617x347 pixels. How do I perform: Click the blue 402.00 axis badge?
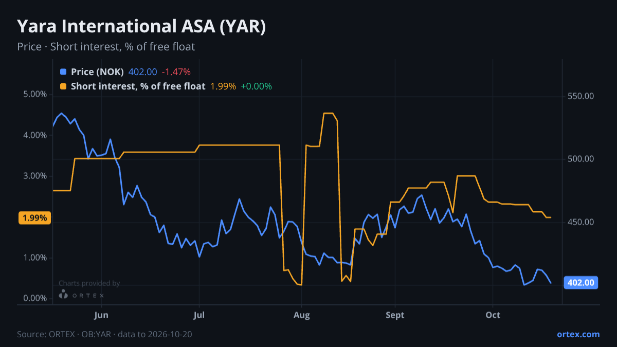coord(581,282)
